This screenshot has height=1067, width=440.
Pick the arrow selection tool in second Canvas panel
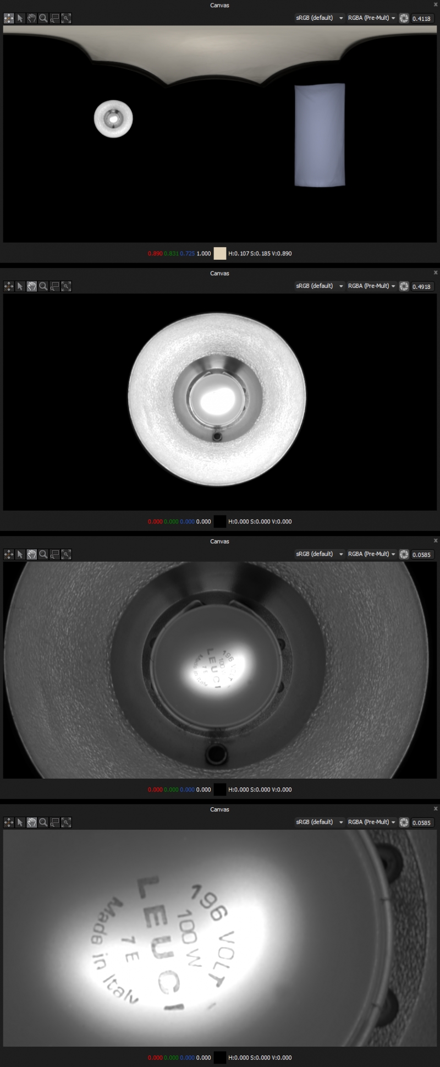coord(20,286)
